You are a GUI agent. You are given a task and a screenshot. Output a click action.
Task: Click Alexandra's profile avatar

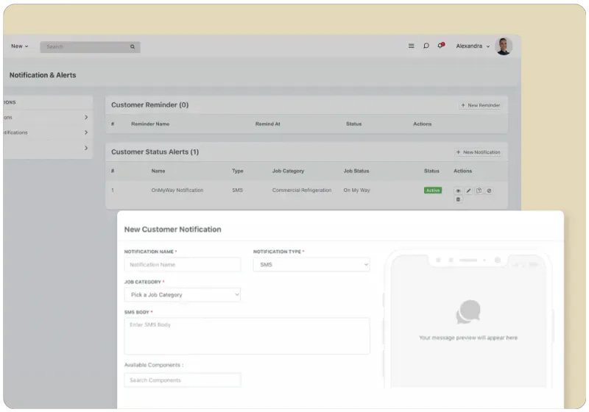[504, 46]
